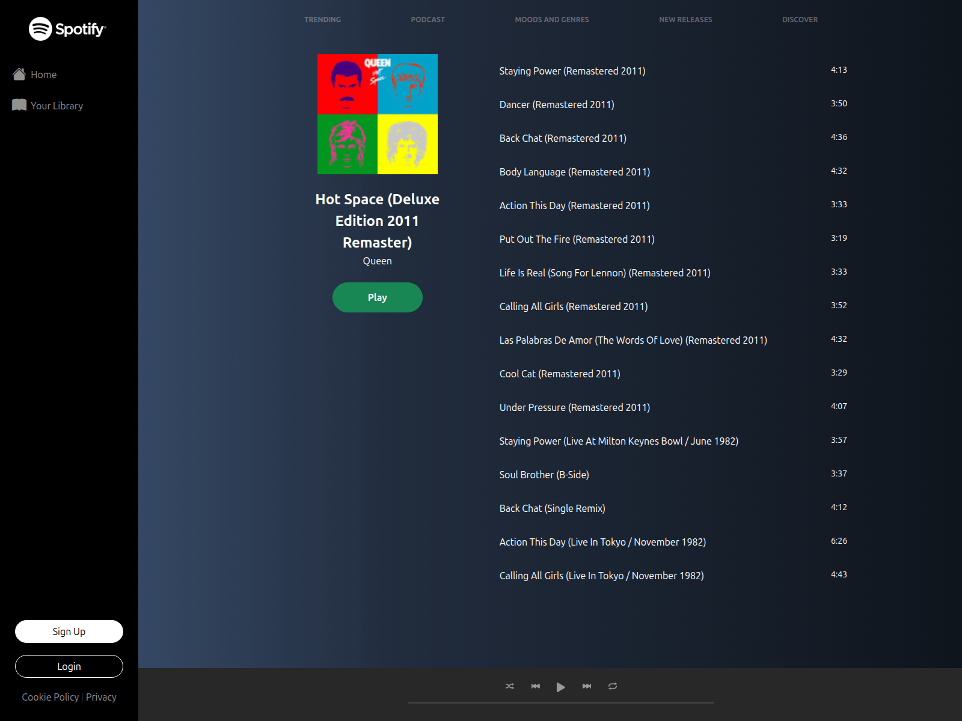Select Body Language (Remastered 2011) track
The image size is (962, 721).
pos(575,172)
